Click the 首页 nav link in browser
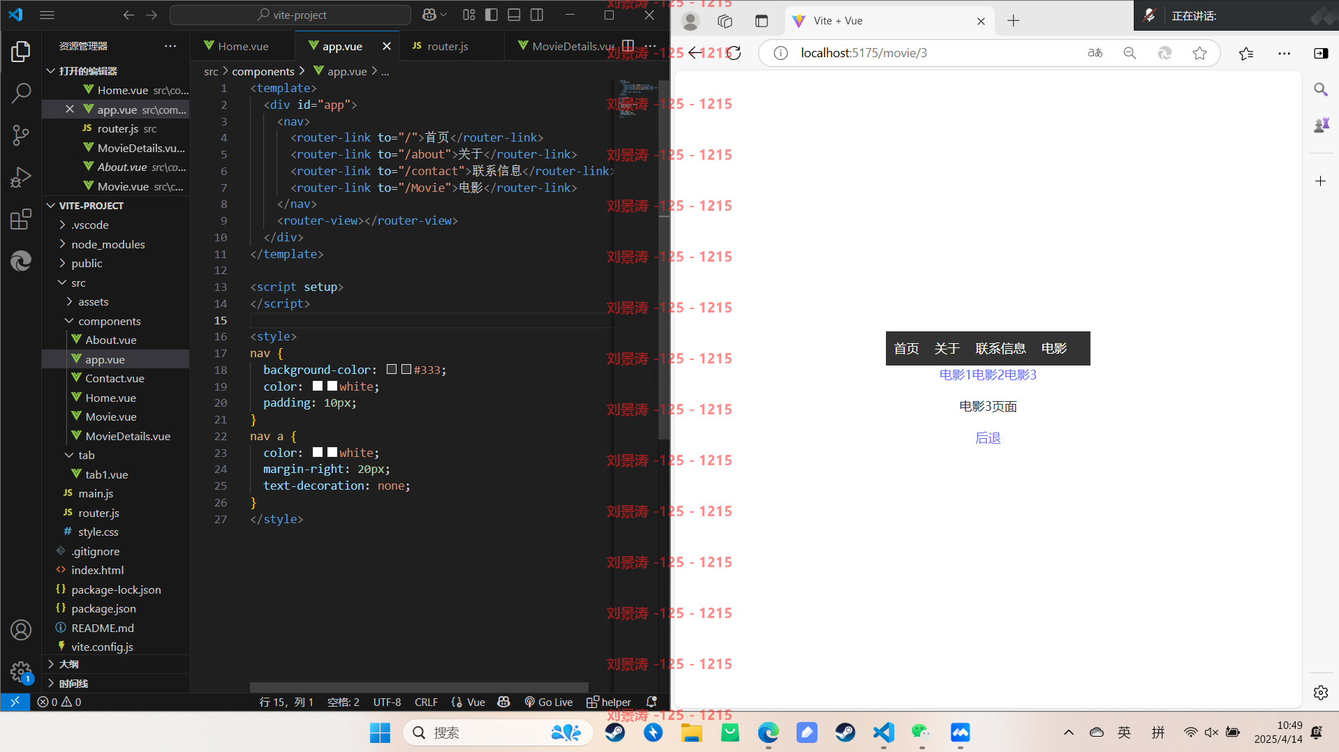 click(x=906, y=348)
